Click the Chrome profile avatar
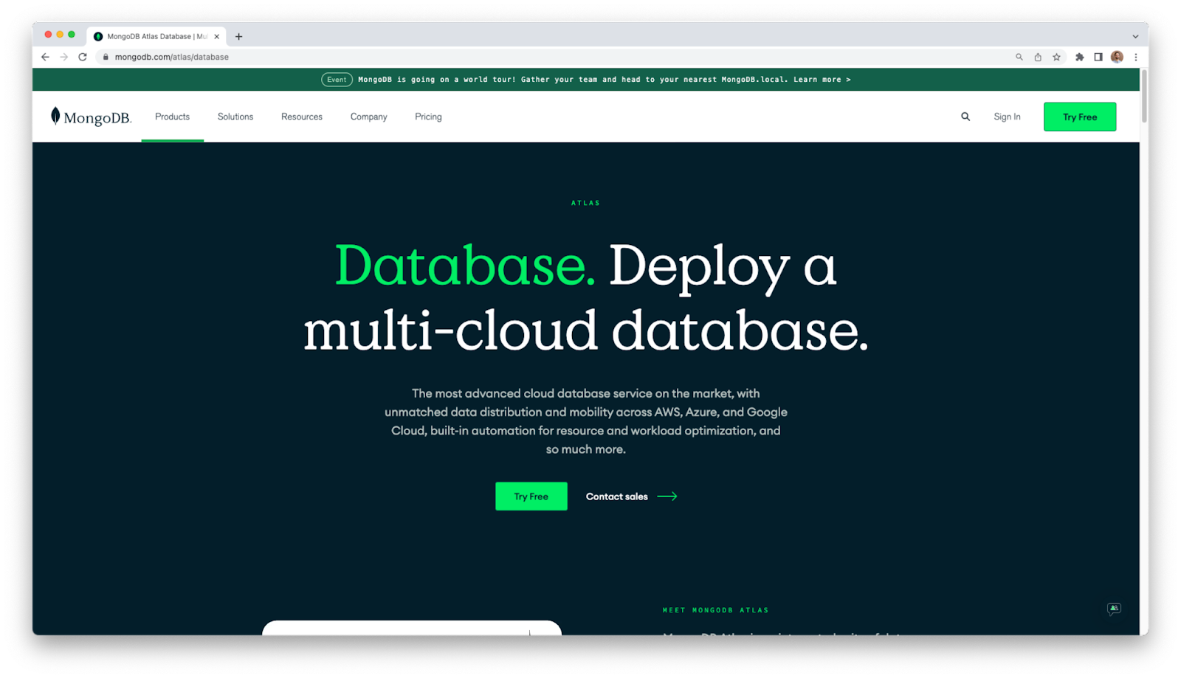Viewport: 1181px width, 678px height. point(1117,57)
